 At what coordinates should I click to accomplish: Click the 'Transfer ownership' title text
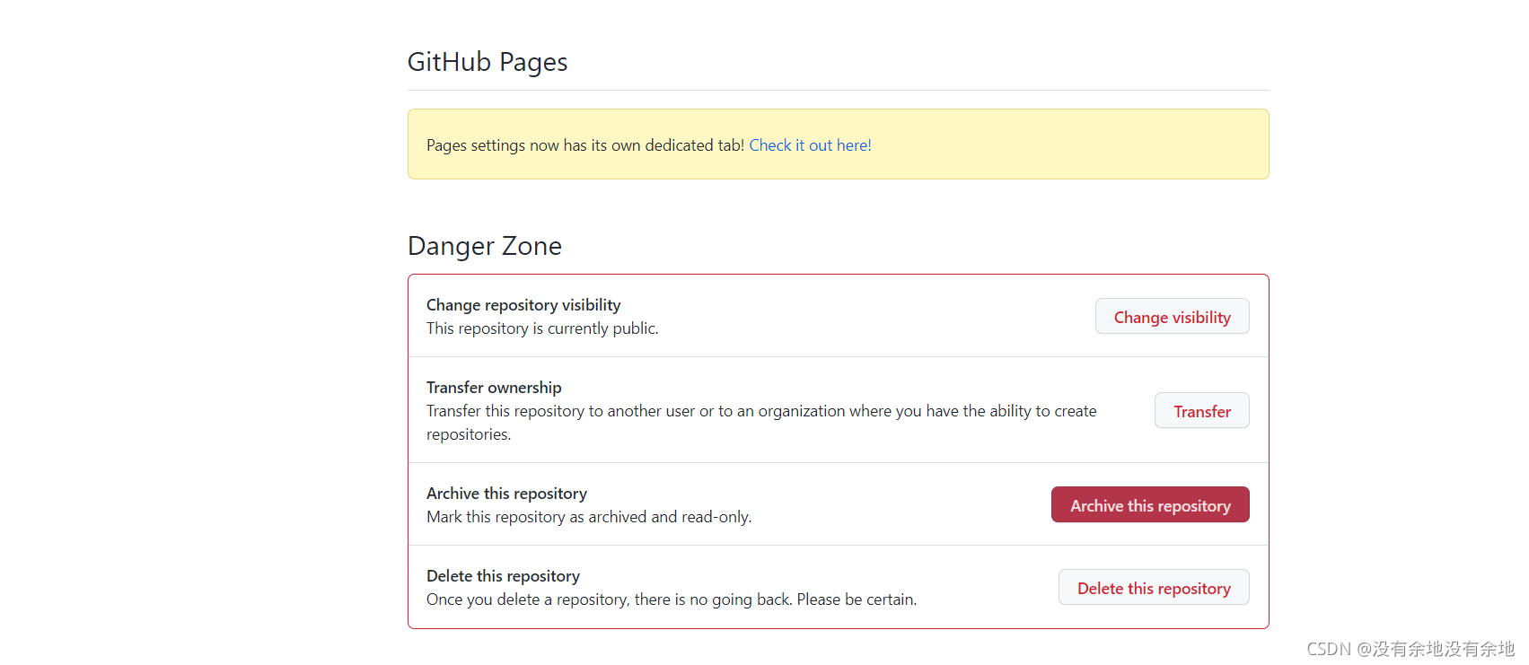(494, 388)
